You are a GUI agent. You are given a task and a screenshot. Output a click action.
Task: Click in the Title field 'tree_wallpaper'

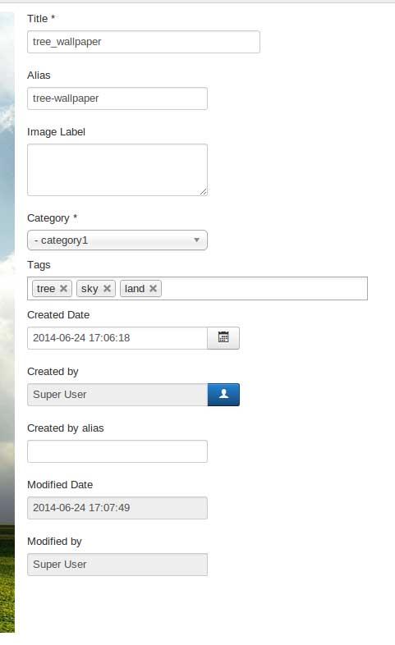coord(144,42)
